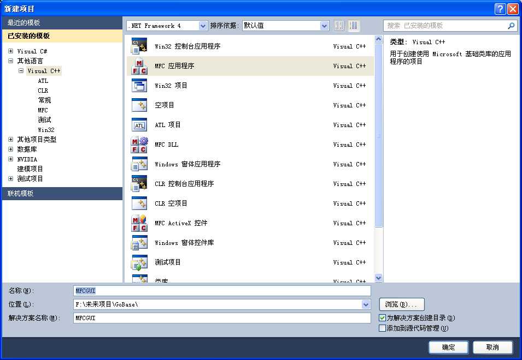Expand the 其他项目类型 tree node

(x=10, y=139)
